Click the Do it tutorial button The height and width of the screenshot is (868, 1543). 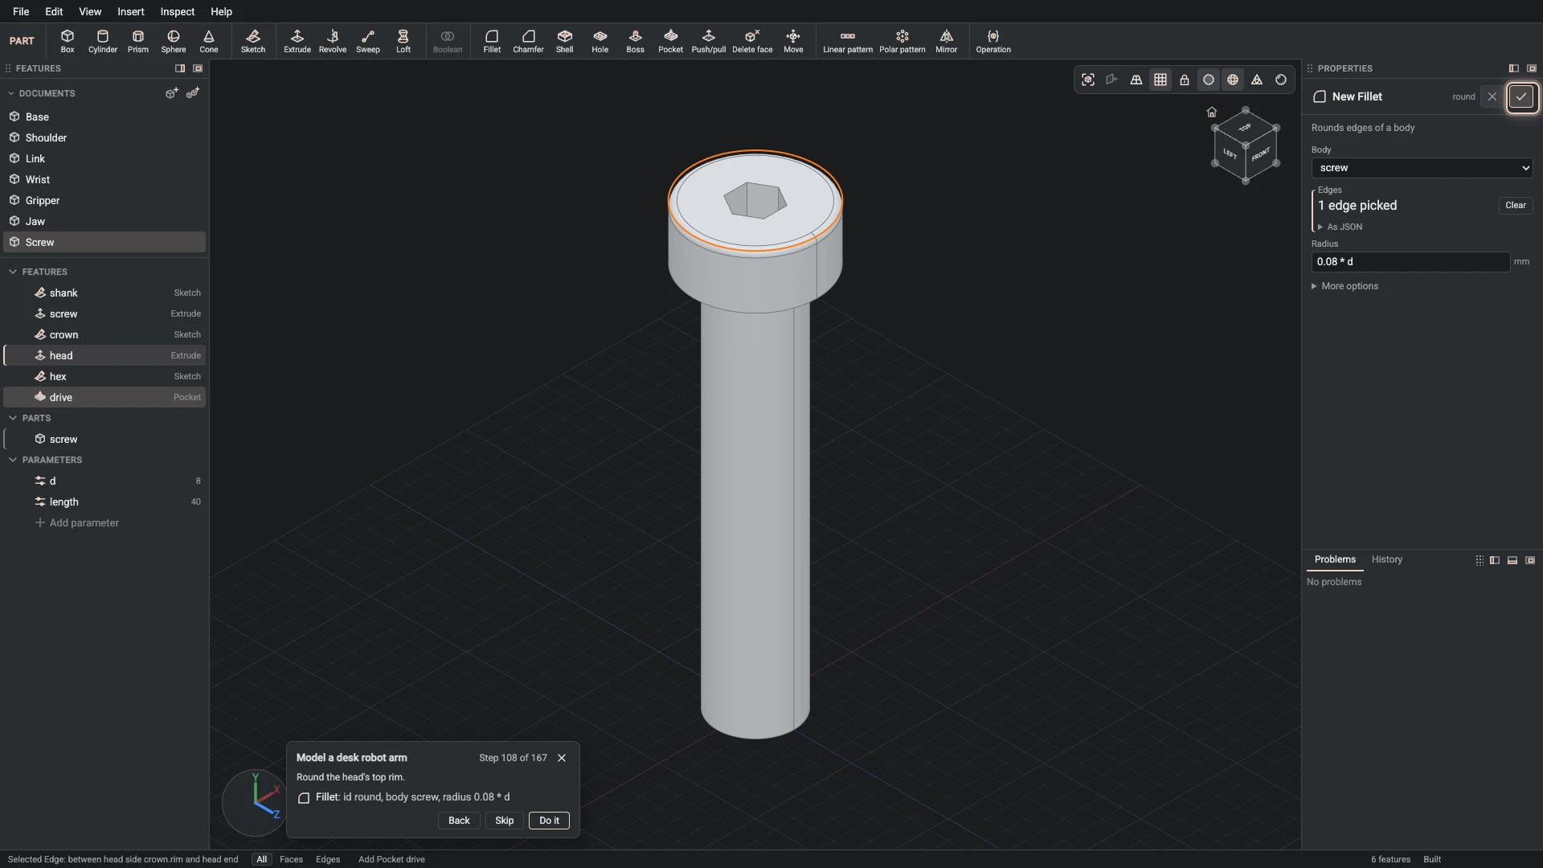pyautogui.click(x=550, y=821)
